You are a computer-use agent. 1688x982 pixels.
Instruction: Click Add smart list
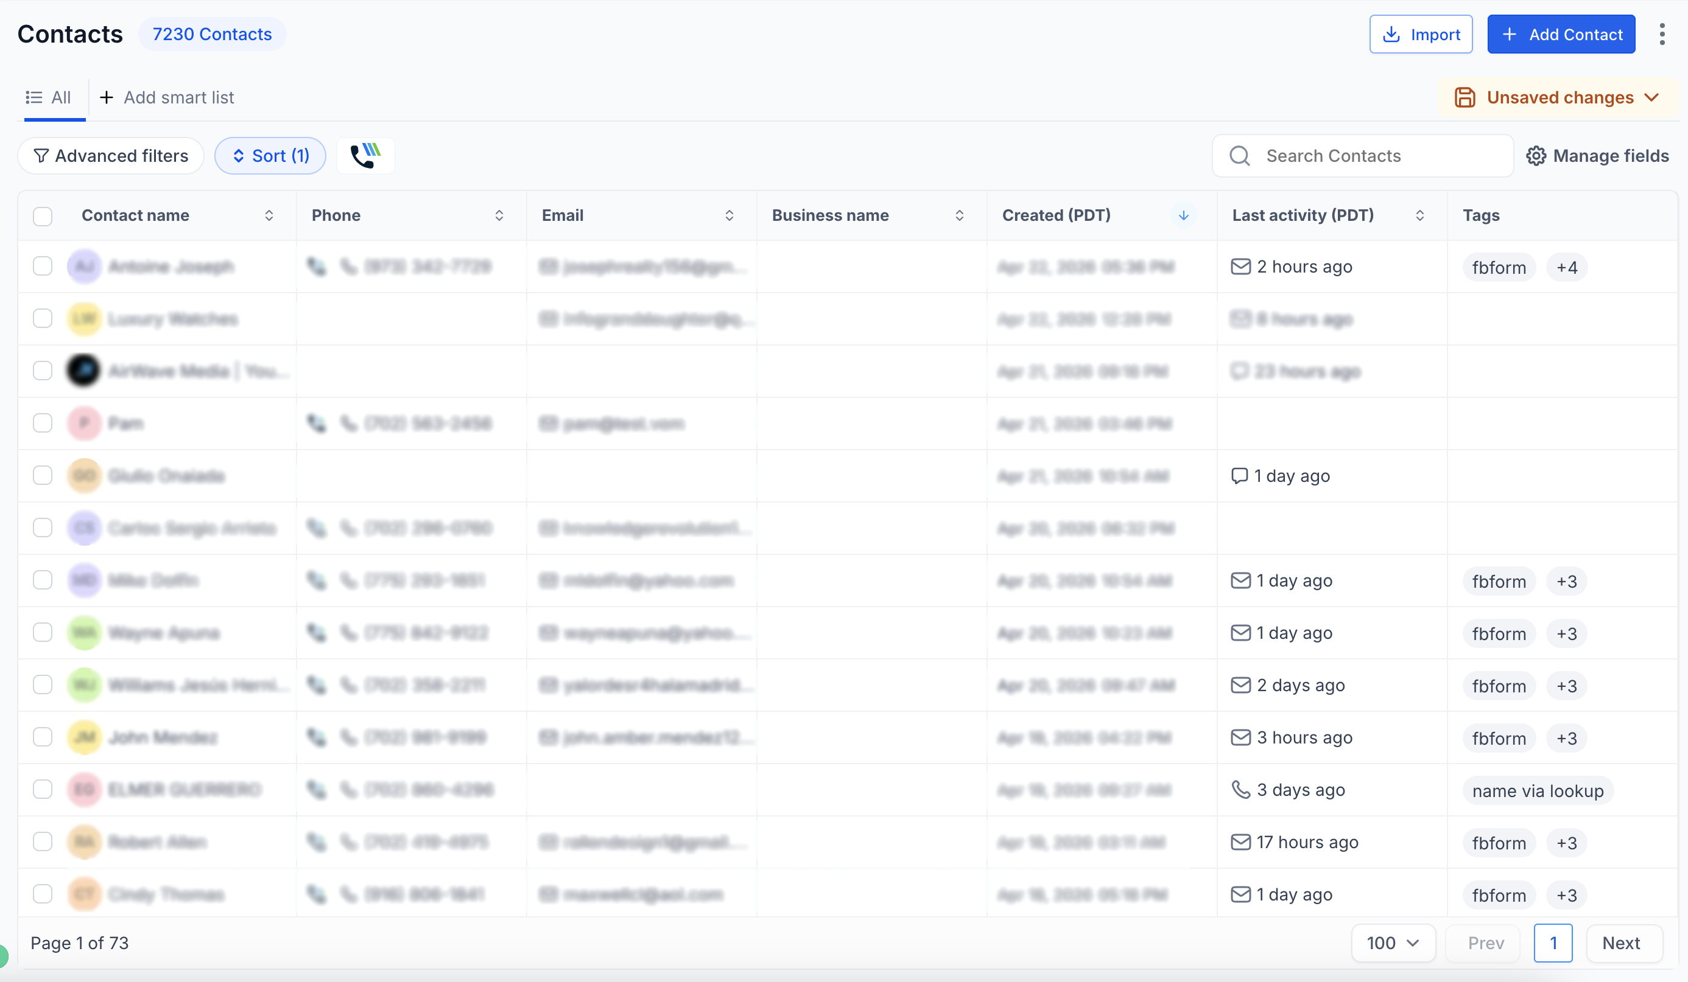166,97
